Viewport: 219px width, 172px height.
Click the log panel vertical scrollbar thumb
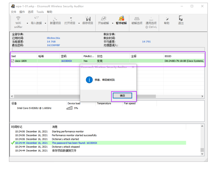[202, 150]
